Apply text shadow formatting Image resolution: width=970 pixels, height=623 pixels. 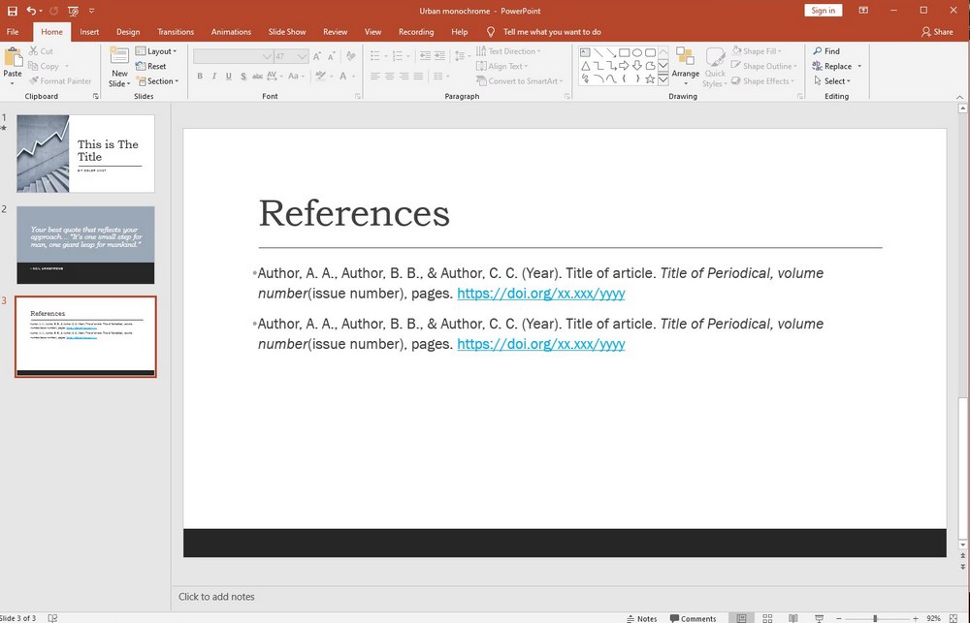tap(243, 76)
